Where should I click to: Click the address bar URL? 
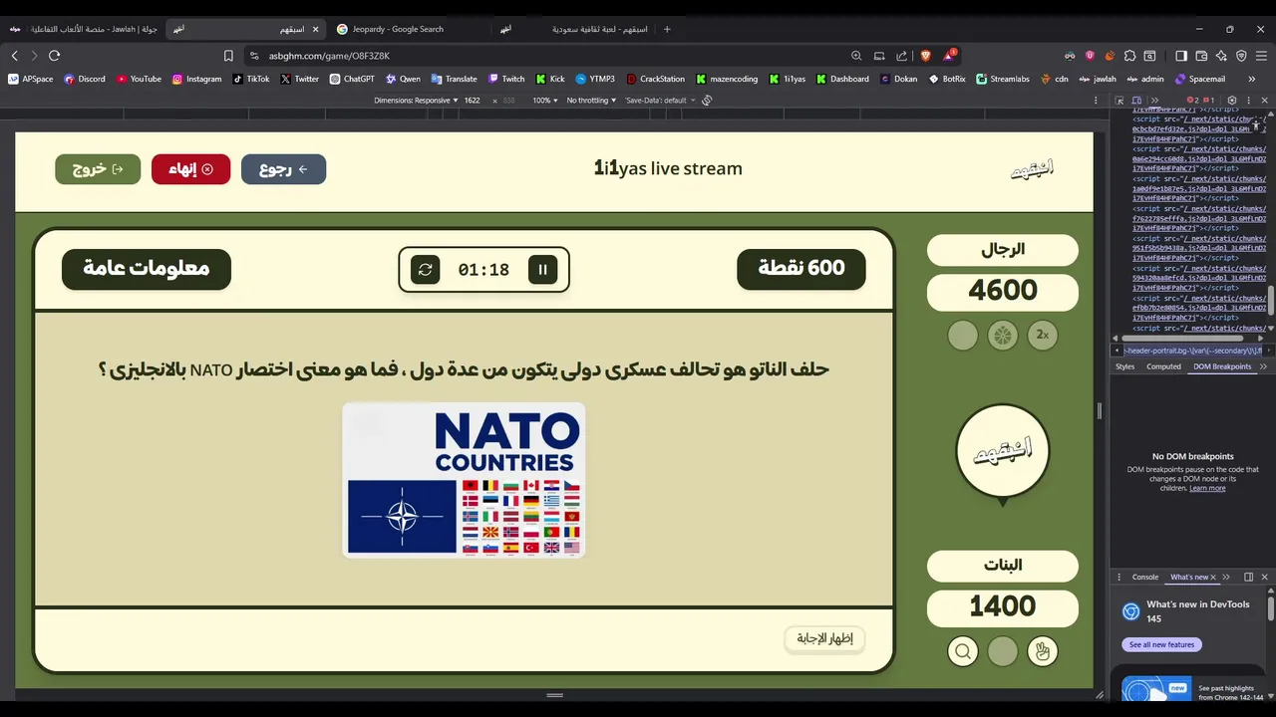(329, 56)
